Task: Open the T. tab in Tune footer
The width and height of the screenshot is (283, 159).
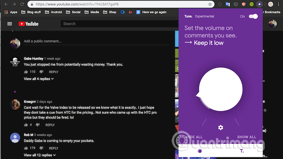Action: [242, 151]
